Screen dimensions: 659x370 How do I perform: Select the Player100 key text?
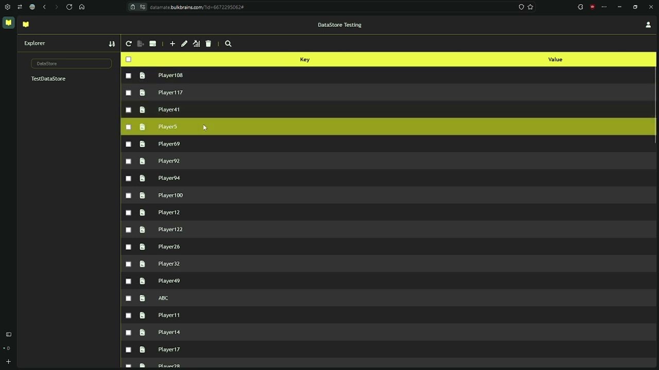(x=170, y=195)
